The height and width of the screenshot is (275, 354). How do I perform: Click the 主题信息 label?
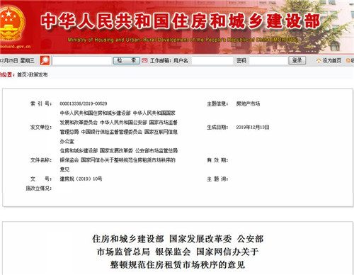pyautogui.click(x=217, y=103)
